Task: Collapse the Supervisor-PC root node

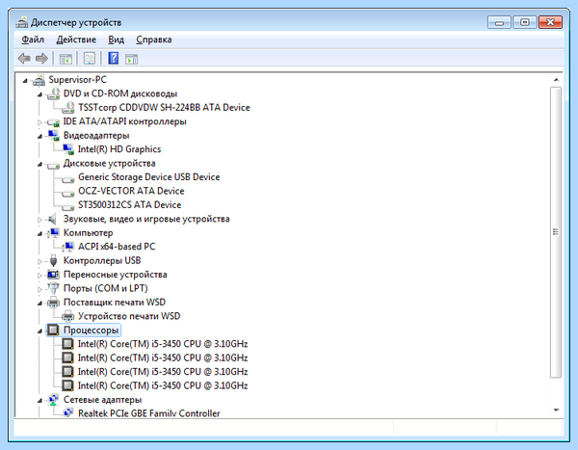Action: [25, 80]
